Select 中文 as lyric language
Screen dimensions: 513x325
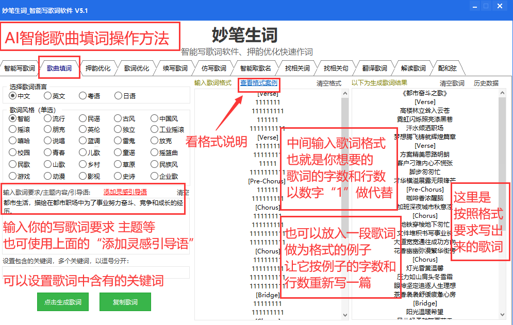coord(19,96)
